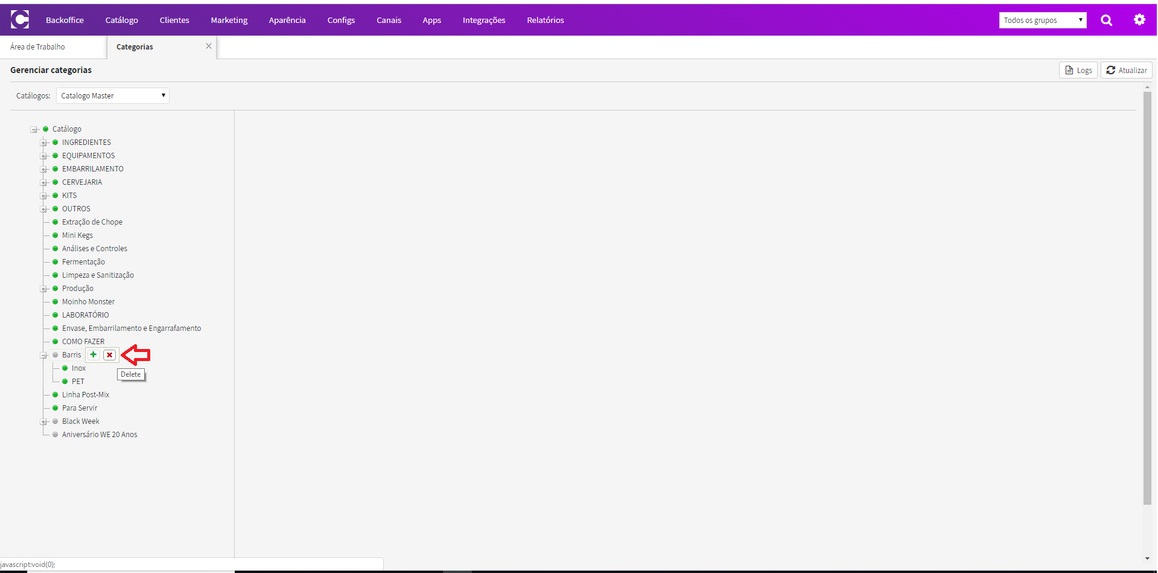
Task: Expand the CERVEJARIA node
Action: (43, 182)
